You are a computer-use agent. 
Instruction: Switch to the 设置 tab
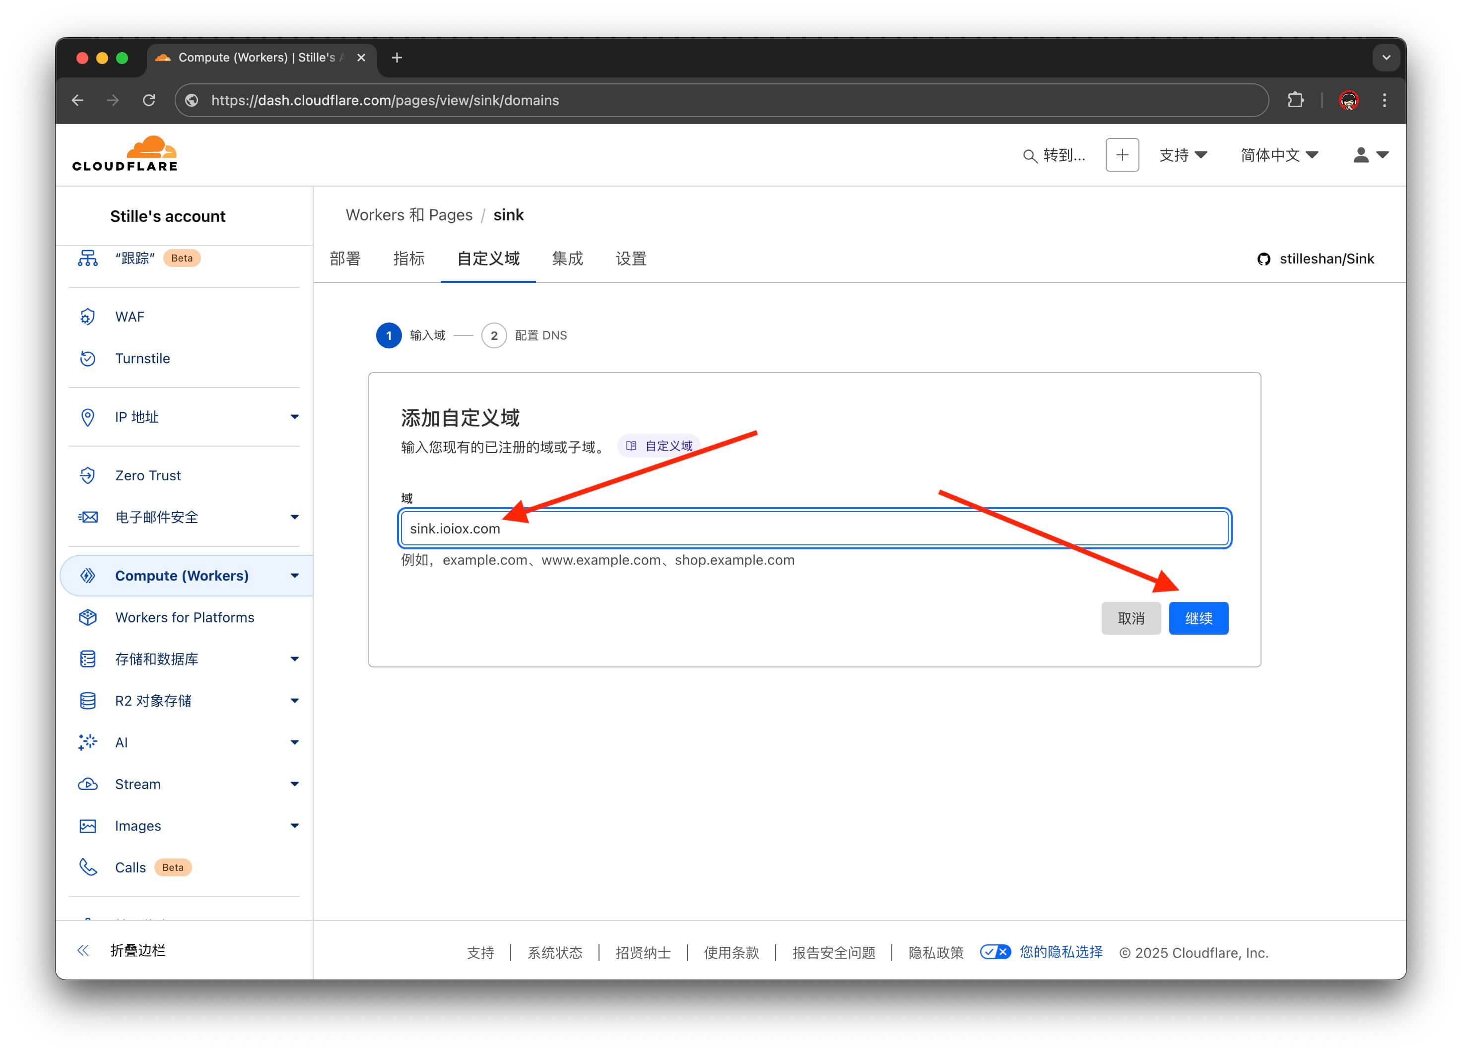[x=630, y=259]
